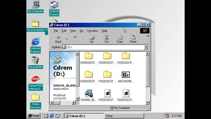Select the first VOODOO3T folder in top row
Viewport: 211px width, 119px height.
[x=89, y=58]
